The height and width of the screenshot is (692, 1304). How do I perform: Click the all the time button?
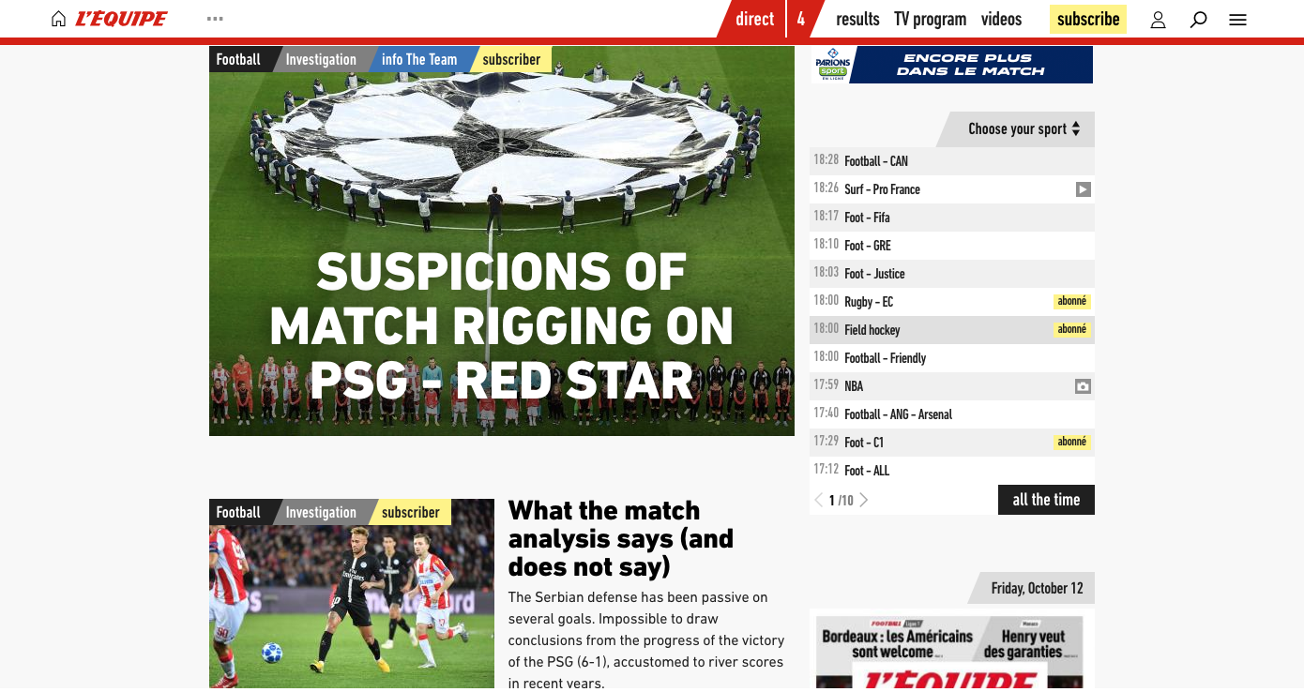pyautogui.click(x=1046, y=500)
